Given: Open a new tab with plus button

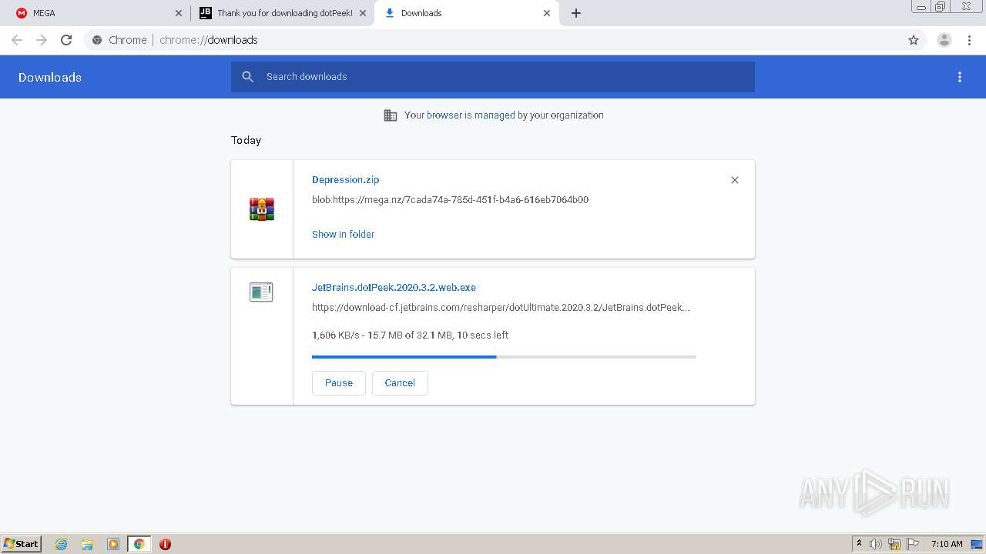Looking at the screenshot, I should coord(576,13).
